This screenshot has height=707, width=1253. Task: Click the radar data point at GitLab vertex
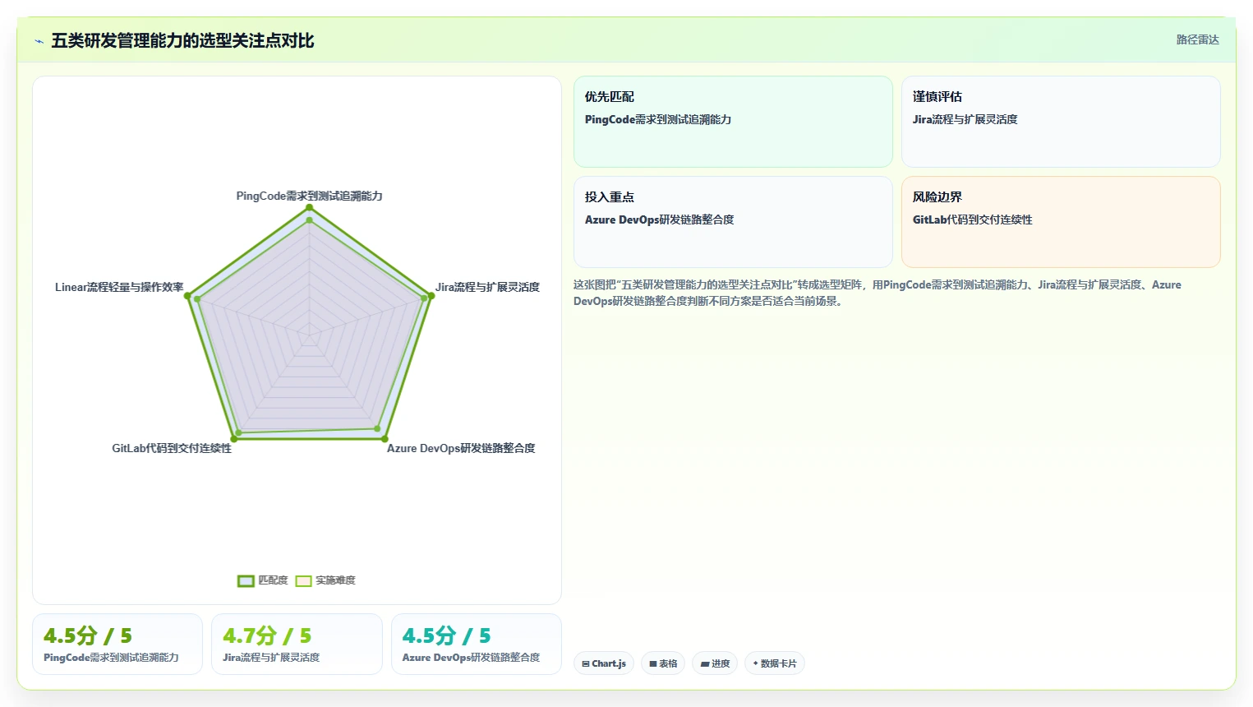click(234, 438)
